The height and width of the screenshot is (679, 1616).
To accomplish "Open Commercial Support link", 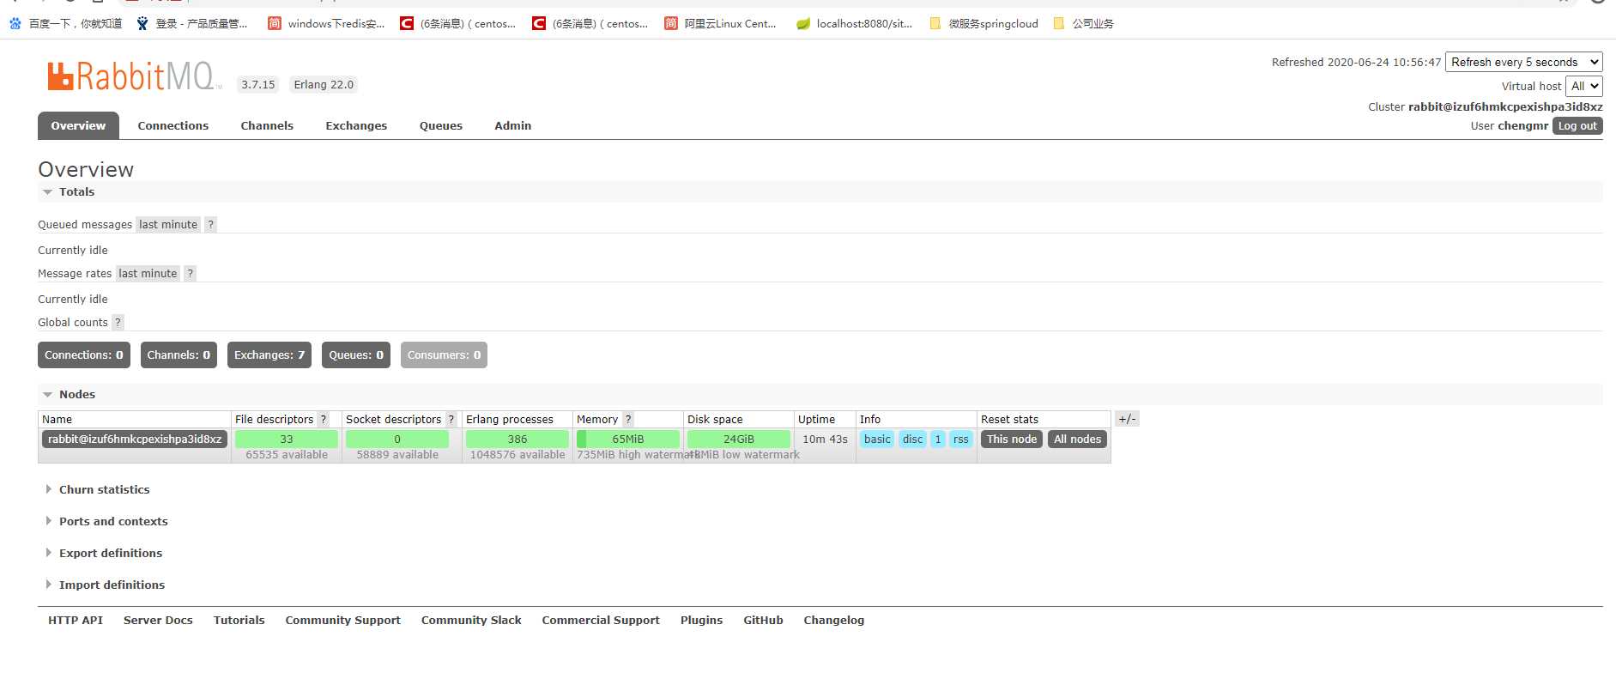I will [x=601, y=621].
